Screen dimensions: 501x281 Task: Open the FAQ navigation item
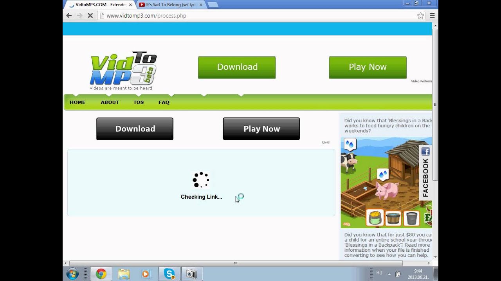[164, 102]
